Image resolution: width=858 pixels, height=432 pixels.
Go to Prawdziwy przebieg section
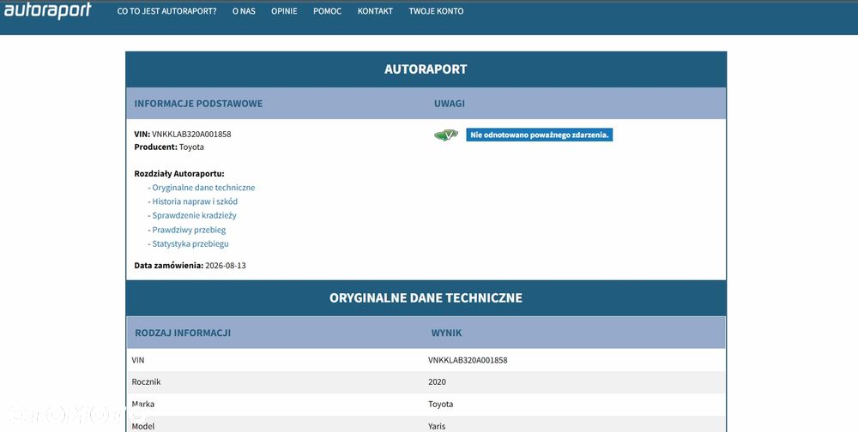pyautogui.click(x=189, y=230)
